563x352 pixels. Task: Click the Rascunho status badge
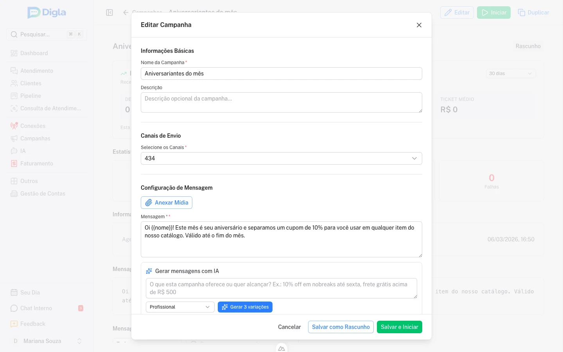tap(528, 46)
